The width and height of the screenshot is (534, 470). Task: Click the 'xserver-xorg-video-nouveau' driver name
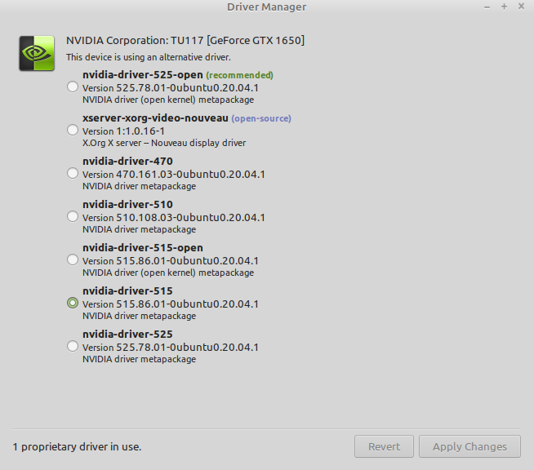pyautogui.click(x=155, y=117)
